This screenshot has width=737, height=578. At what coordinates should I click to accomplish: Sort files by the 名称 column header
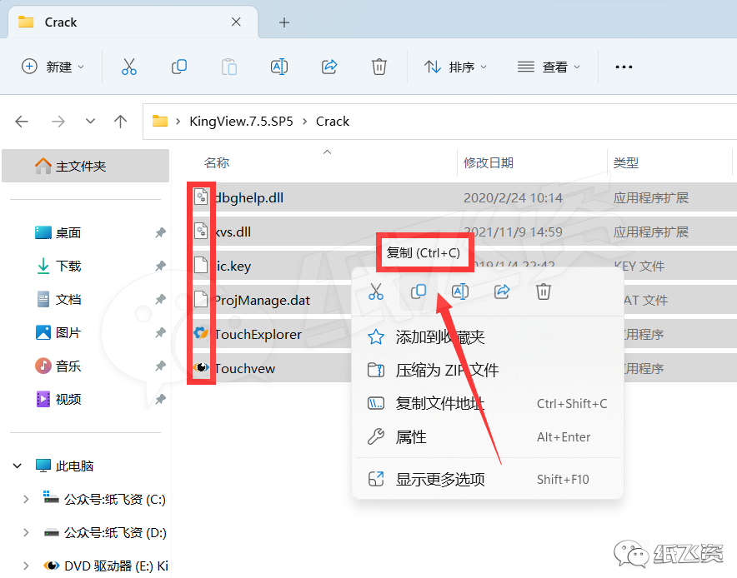[x=215, y=162]
